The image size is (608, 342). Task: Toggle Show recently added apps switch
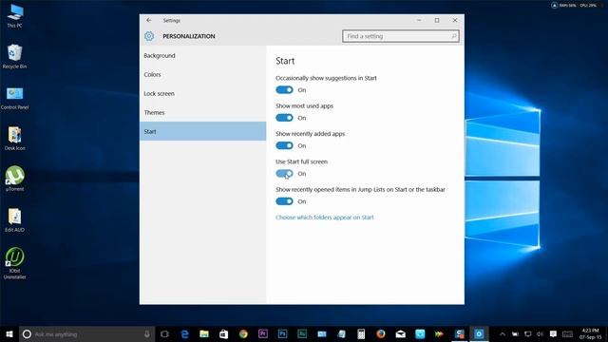click(x=284, y=145)
